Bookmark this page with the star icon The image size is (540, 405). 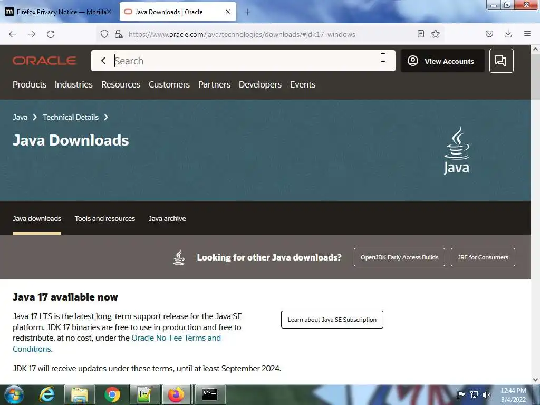coord(436,34)
